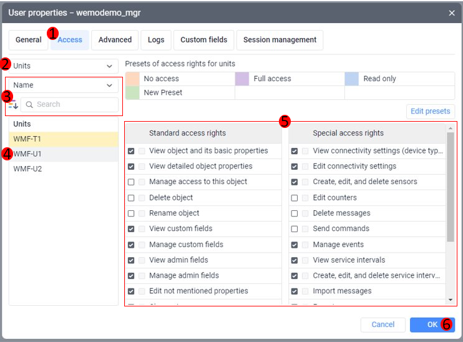Click the sort order icon beside Search
The height and width of the screenshot is (342, 463).
pos(13,105)
